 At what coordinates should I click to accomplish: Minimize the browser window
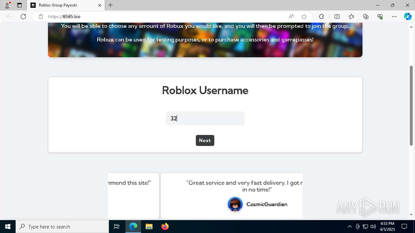tap(378, 5)
